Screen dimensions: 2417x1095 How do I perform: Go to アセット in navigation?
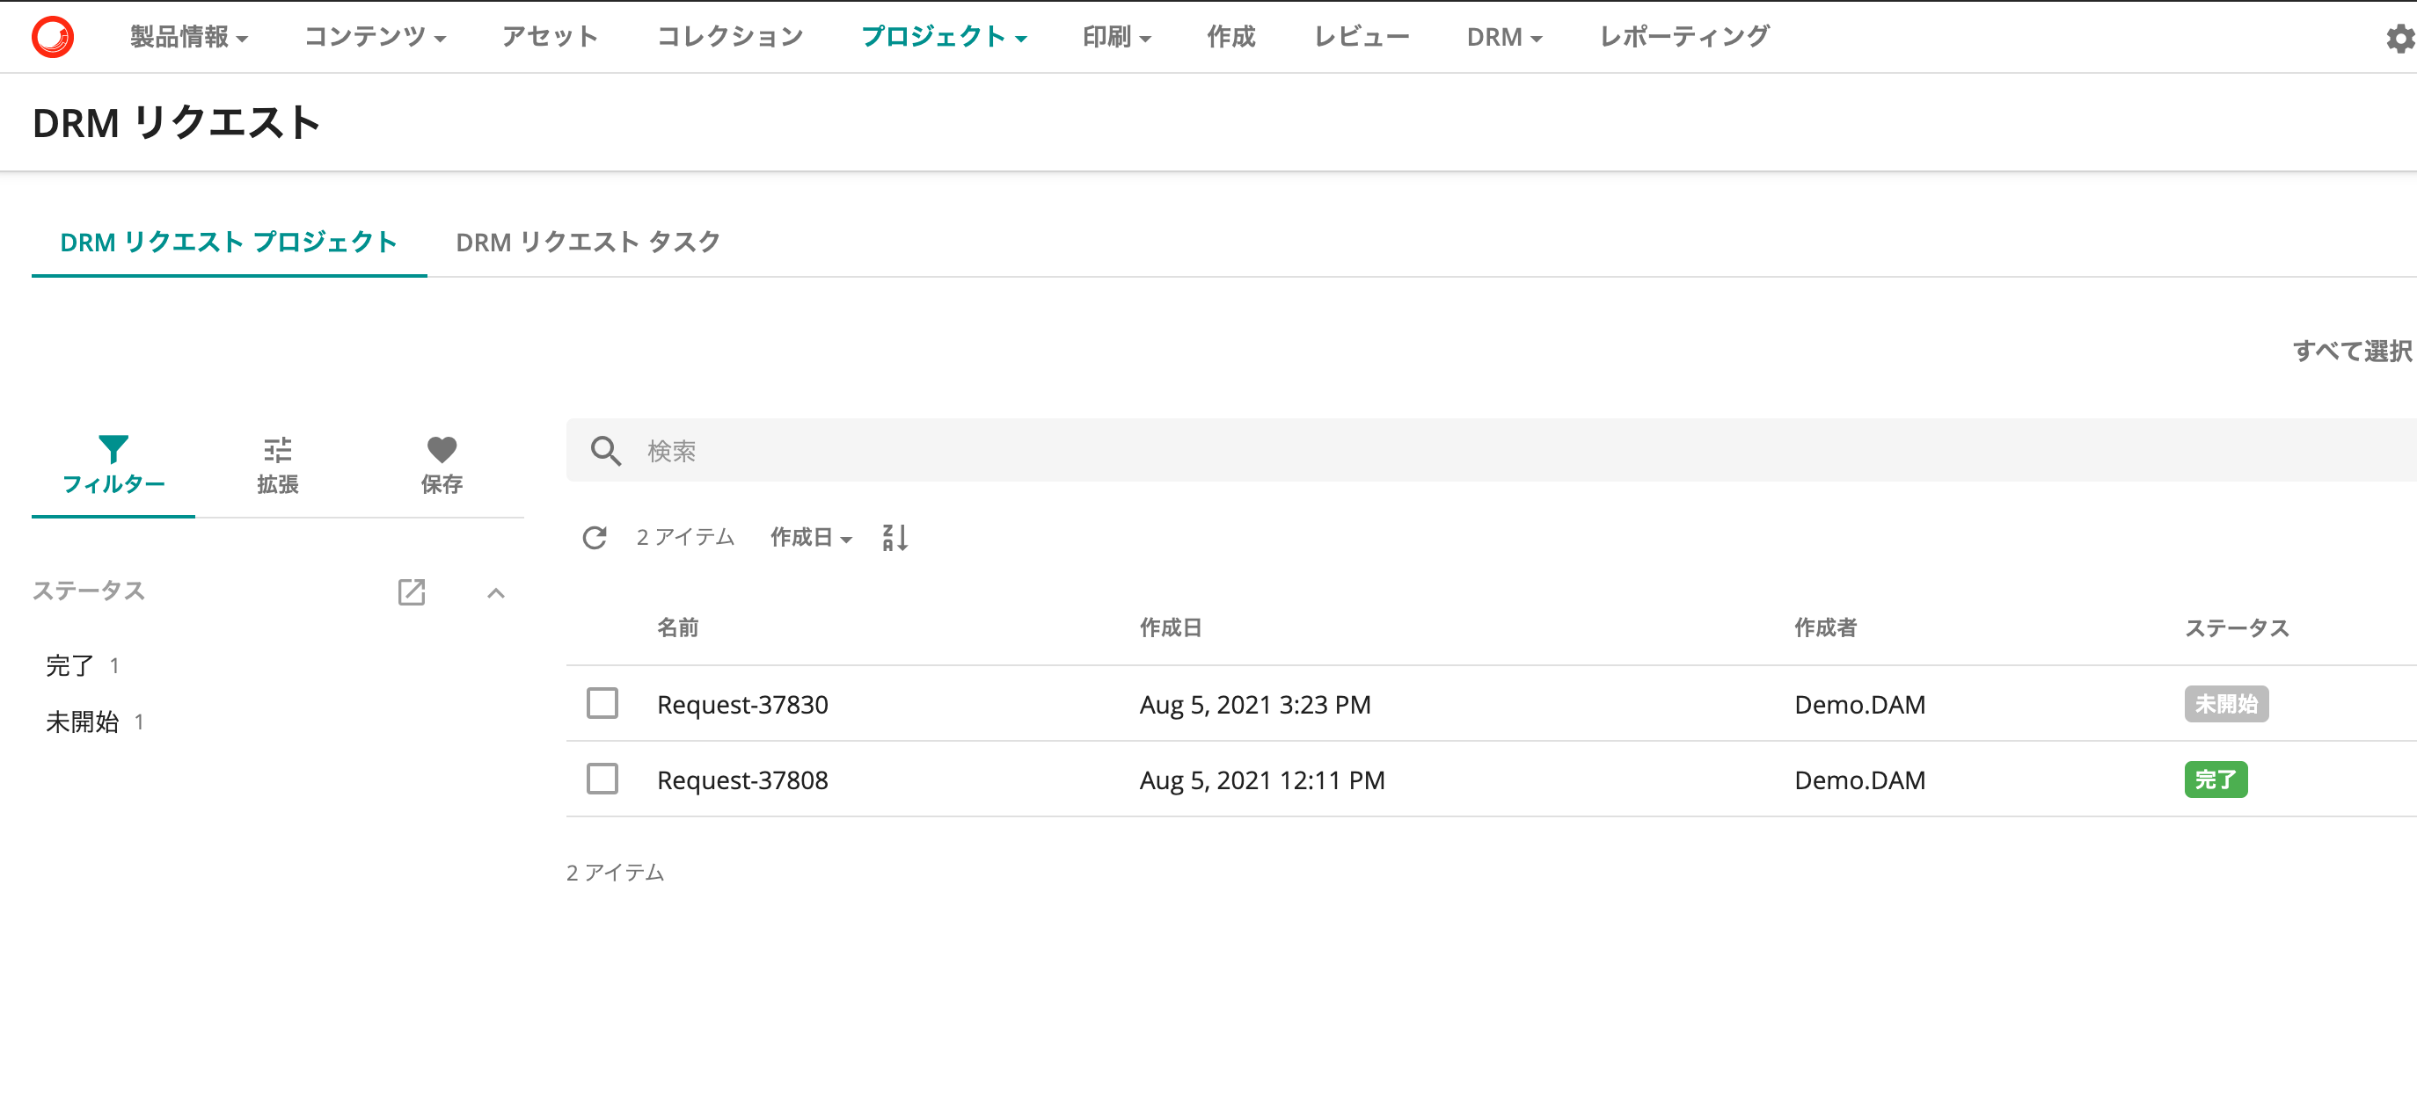(x=550, y=37)
